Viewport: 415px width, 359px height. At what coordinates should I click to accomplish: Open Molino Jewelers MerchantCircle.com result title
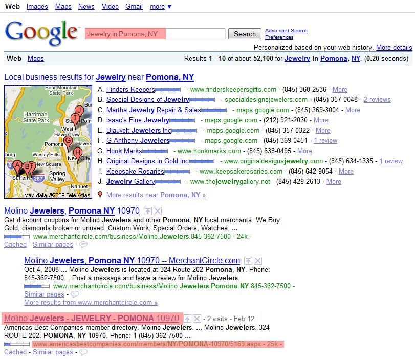coord(132,261)
